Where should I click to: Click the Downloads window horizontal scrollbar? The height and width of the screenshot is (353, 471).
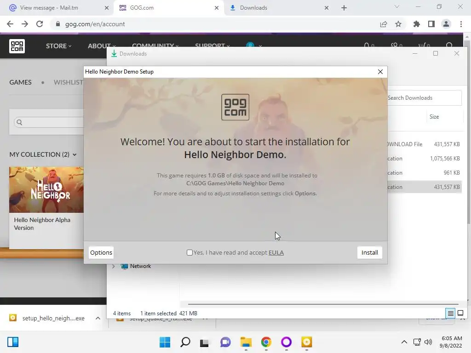323,304
